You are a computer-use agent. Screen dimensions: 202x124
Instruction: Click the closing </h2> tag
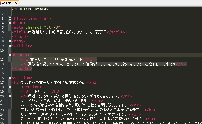click(x=93, y=82)
